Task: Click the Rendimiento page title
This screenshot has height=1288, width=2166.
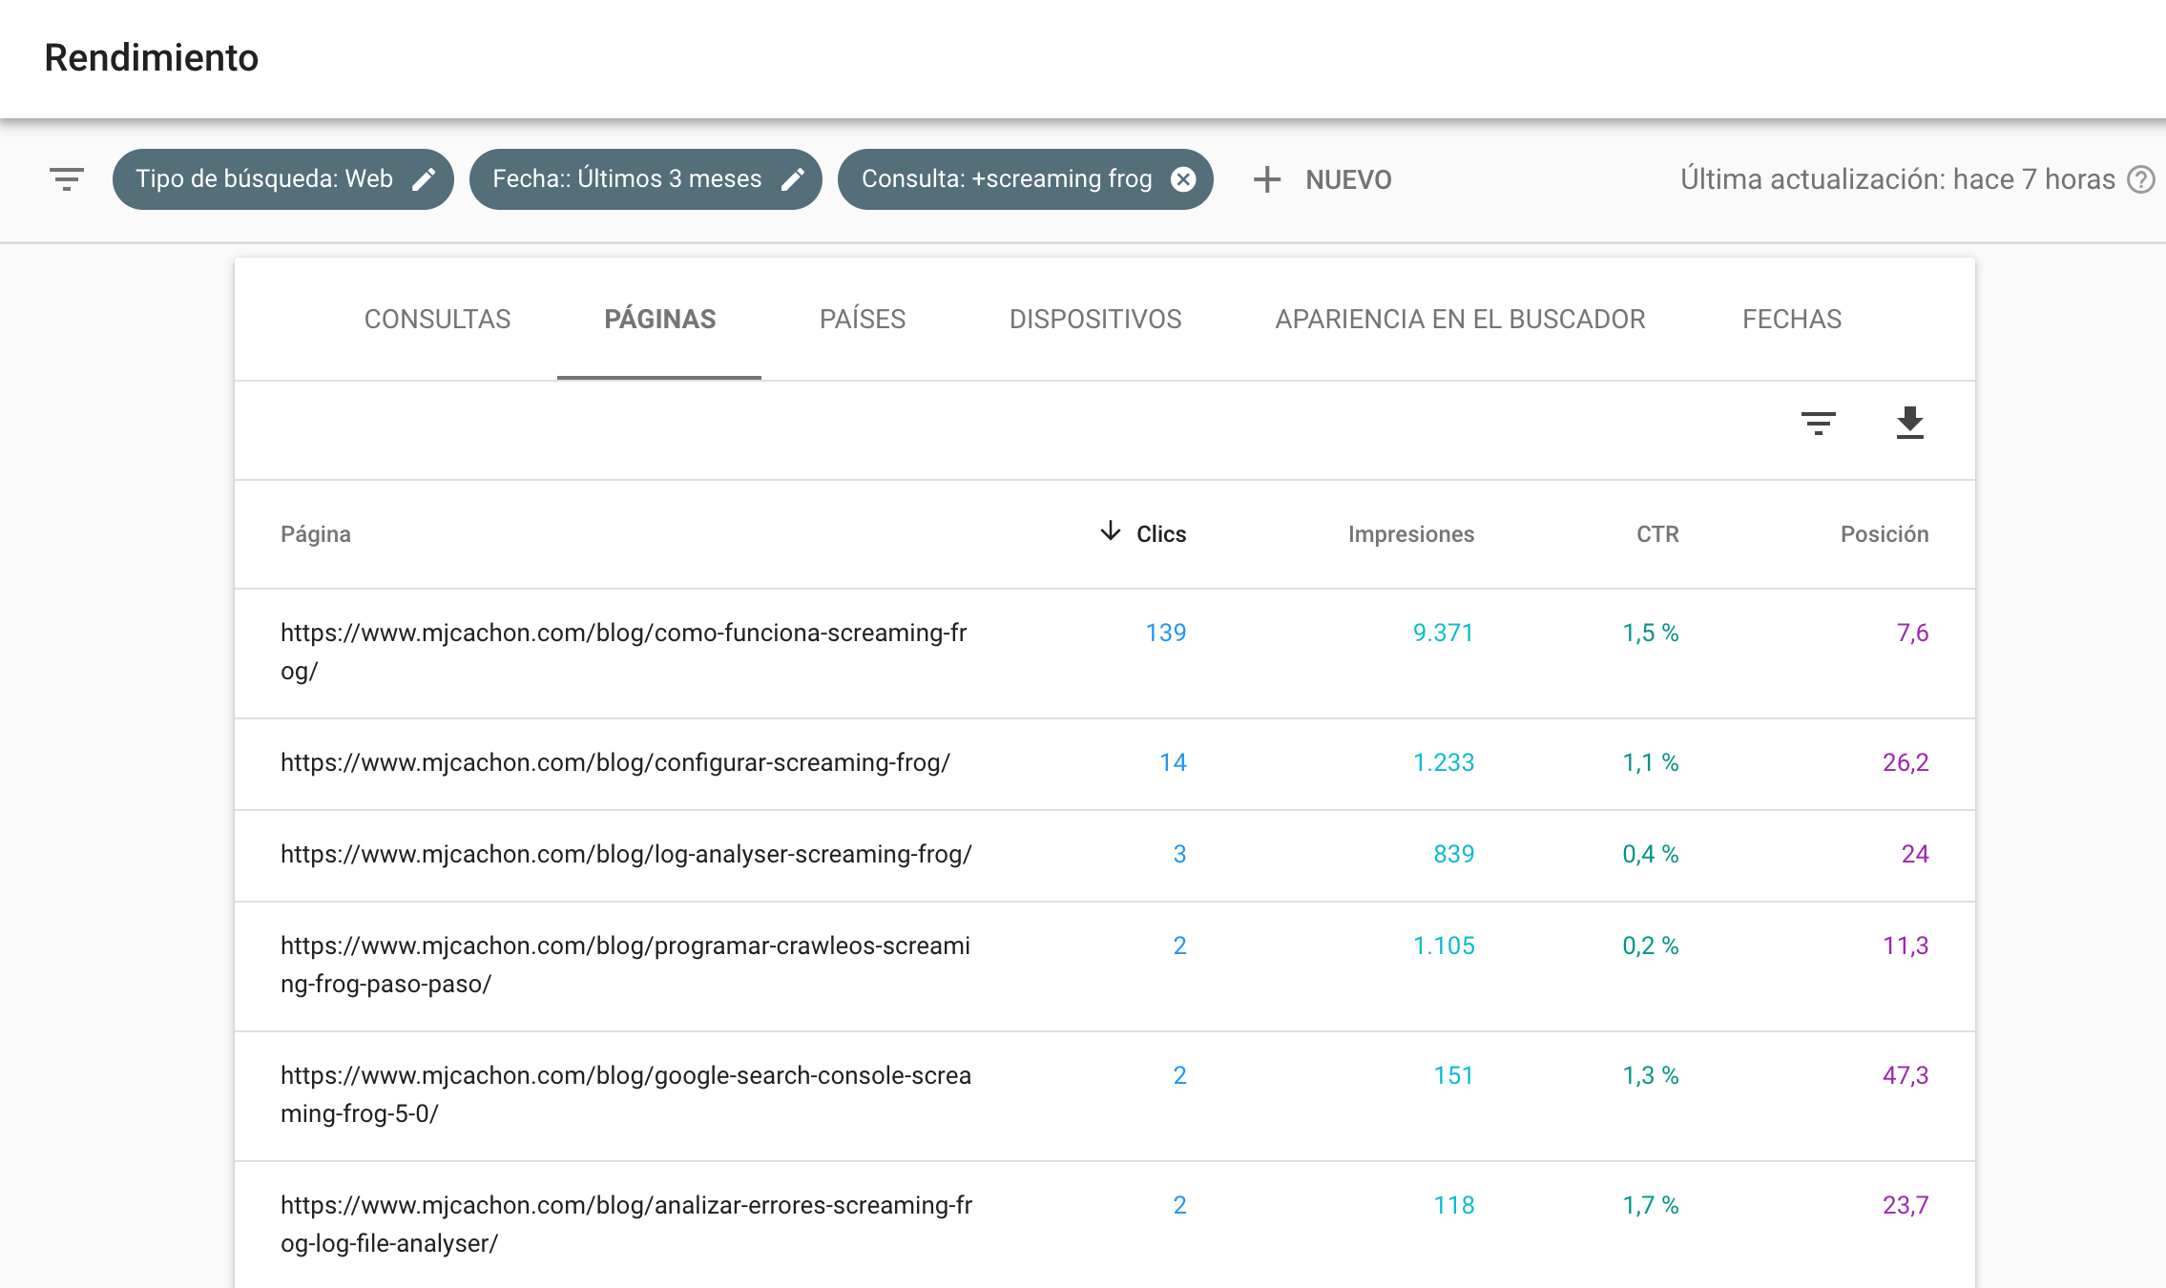Action: coord(152,57)
